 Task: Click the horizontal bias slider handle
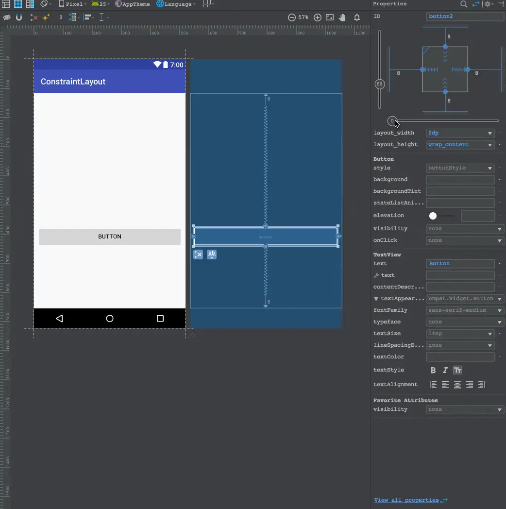click(392, 121)
